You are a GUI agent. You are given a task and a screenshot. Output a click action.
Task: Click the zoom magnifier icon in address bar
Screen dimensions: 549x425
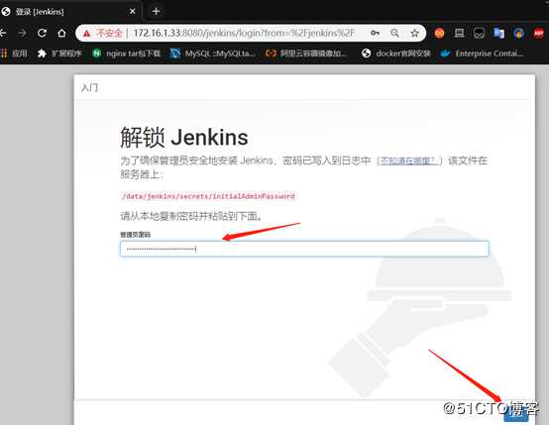click(394, 33)
